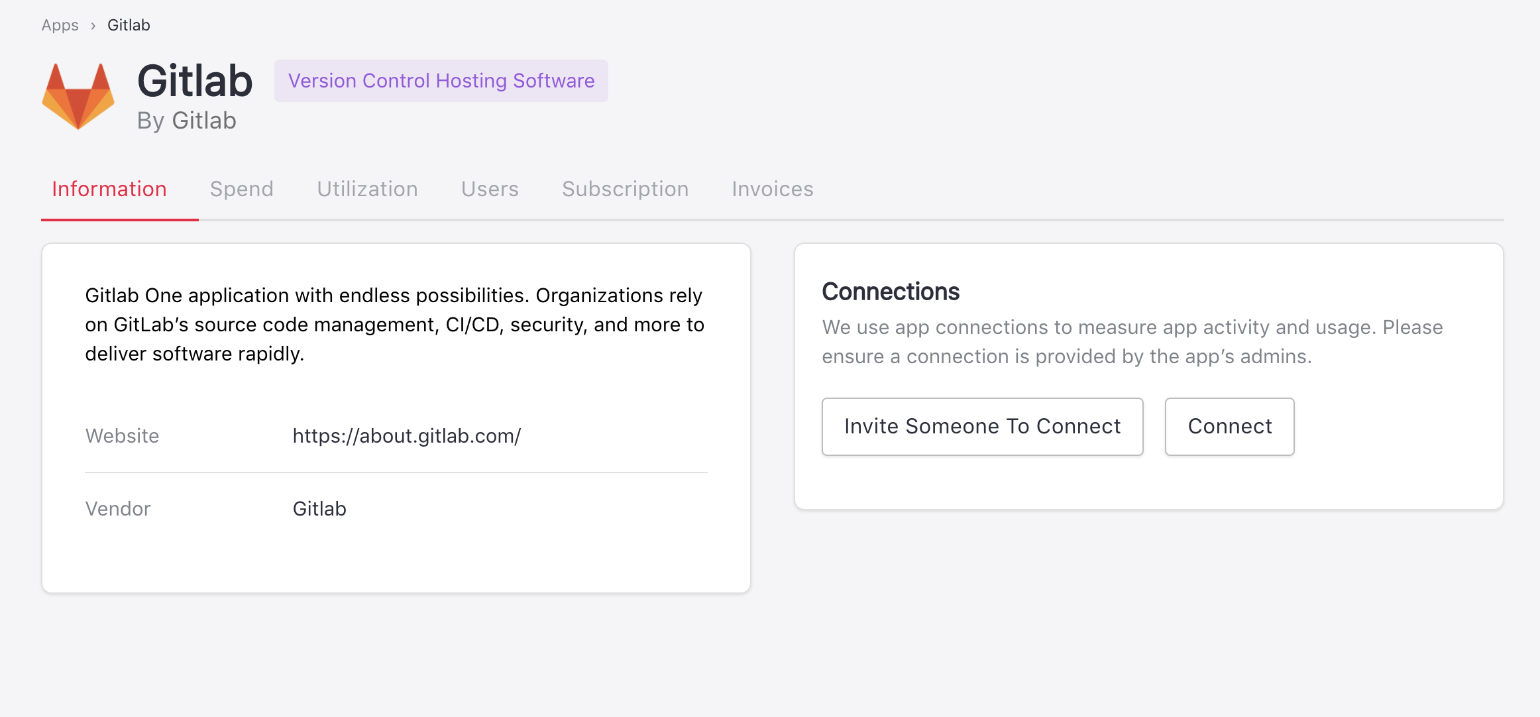Open the Utilization tab

coord(367,190)
